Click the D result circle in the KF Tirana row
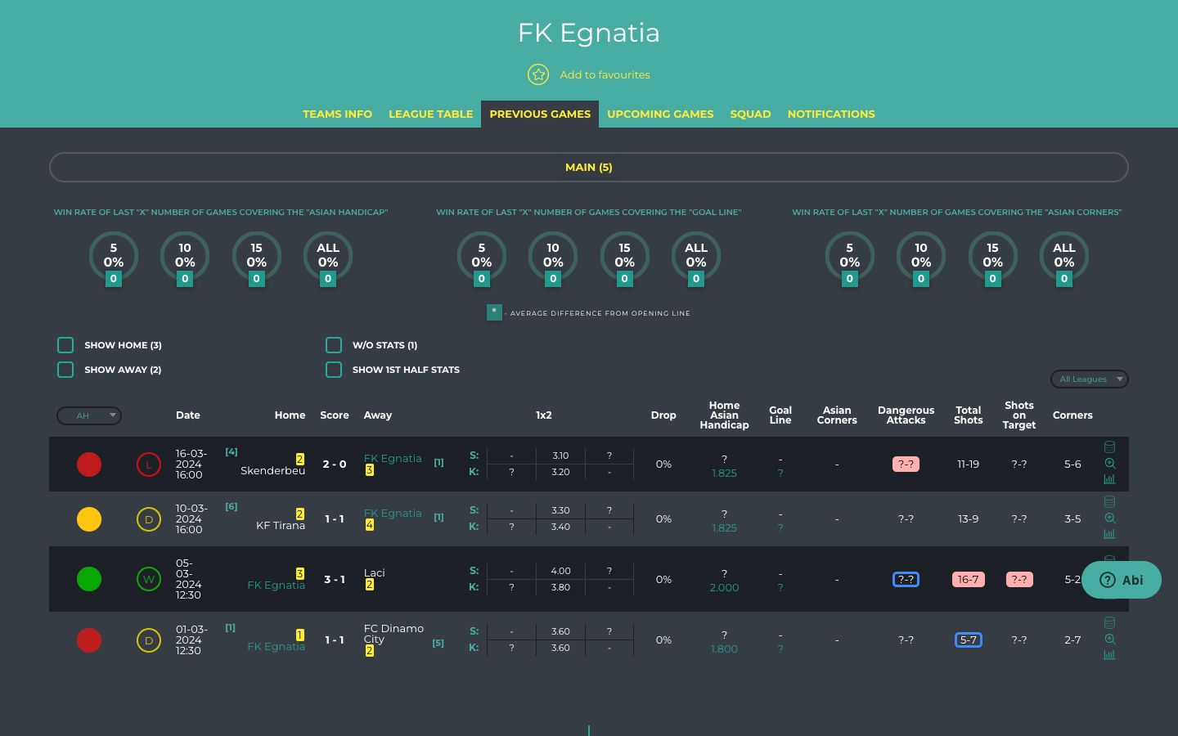This screenshot has width=1178, height=736. (149, 519)
